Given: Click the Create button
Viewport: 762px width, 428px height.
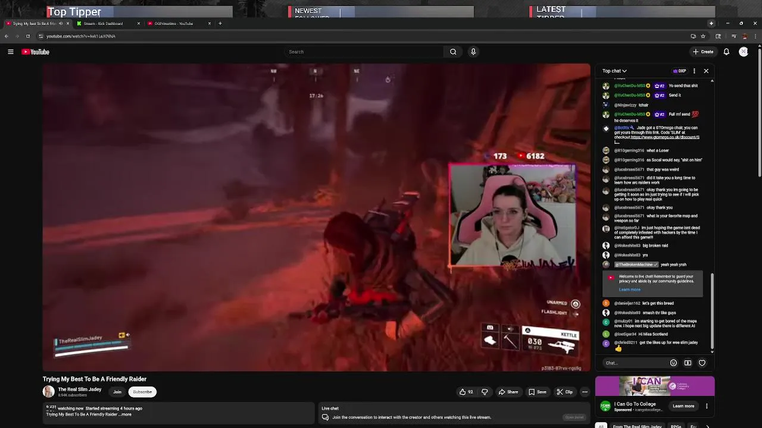Looking at the screenshot, I should [703, 52].
